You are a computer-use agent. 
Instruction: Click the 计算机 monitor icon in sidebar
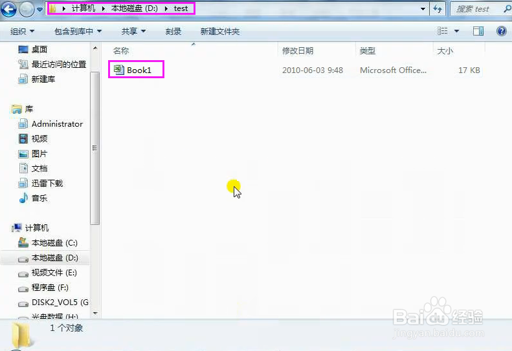click(17, 228)
